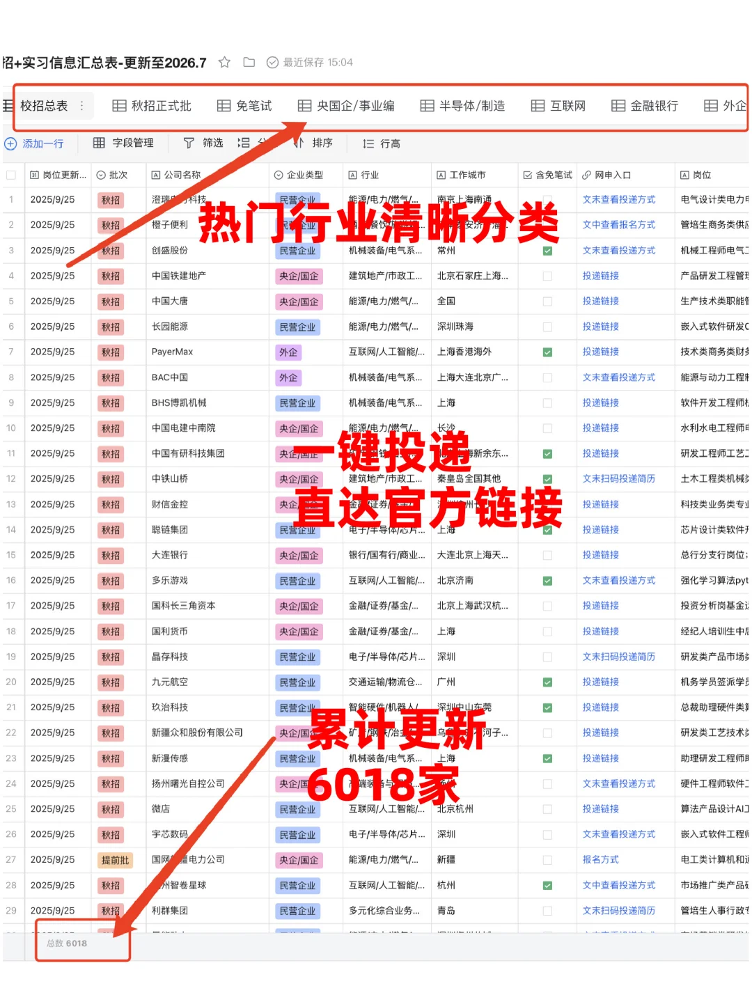Toggle 含免笔试 checkbox for PayerMax

click(547, 352)
